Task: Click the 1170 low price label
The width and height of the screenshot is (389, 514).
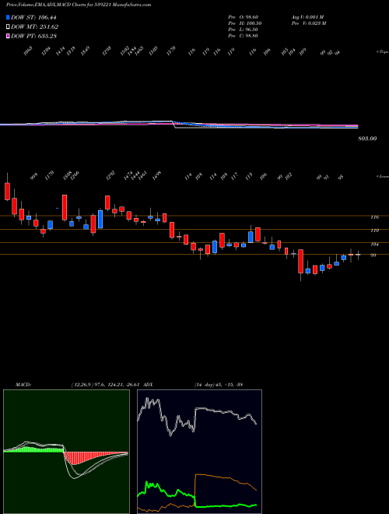Action: [48, 175]
